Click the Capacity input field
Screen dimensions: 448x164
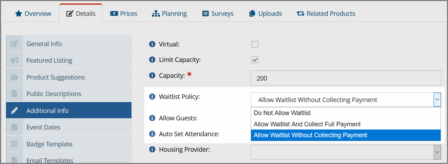346,78
